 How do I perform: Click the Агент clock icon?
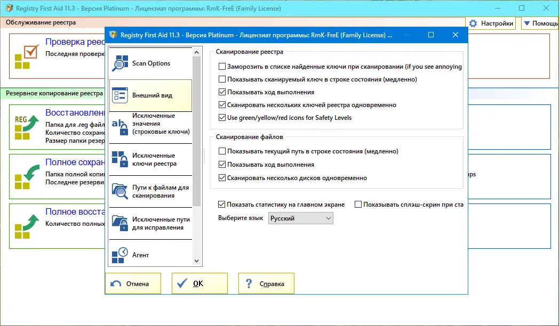click(120, 255)
